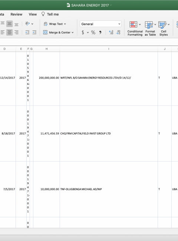Click the top vertical align icon
178x241 pixels.
pyautogui.click(x=3, y=23)
